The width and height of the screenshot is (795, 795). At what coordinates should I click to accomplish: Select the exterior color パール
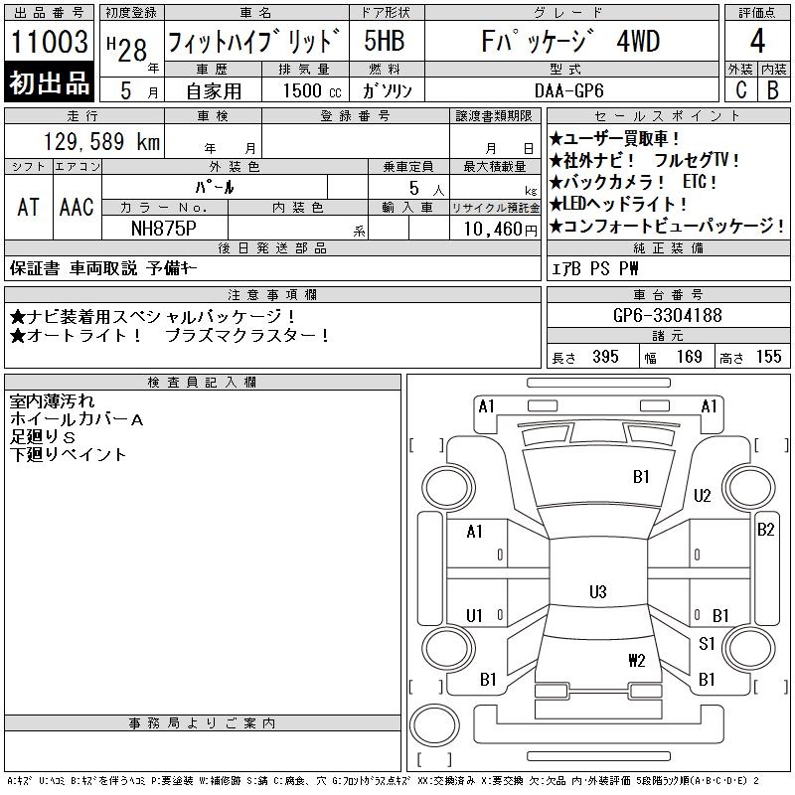click(215, 187)
